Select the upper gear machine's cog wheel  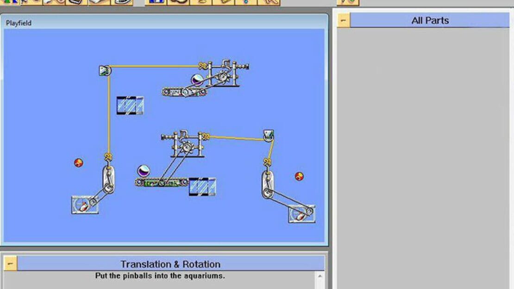click(223, 77)
